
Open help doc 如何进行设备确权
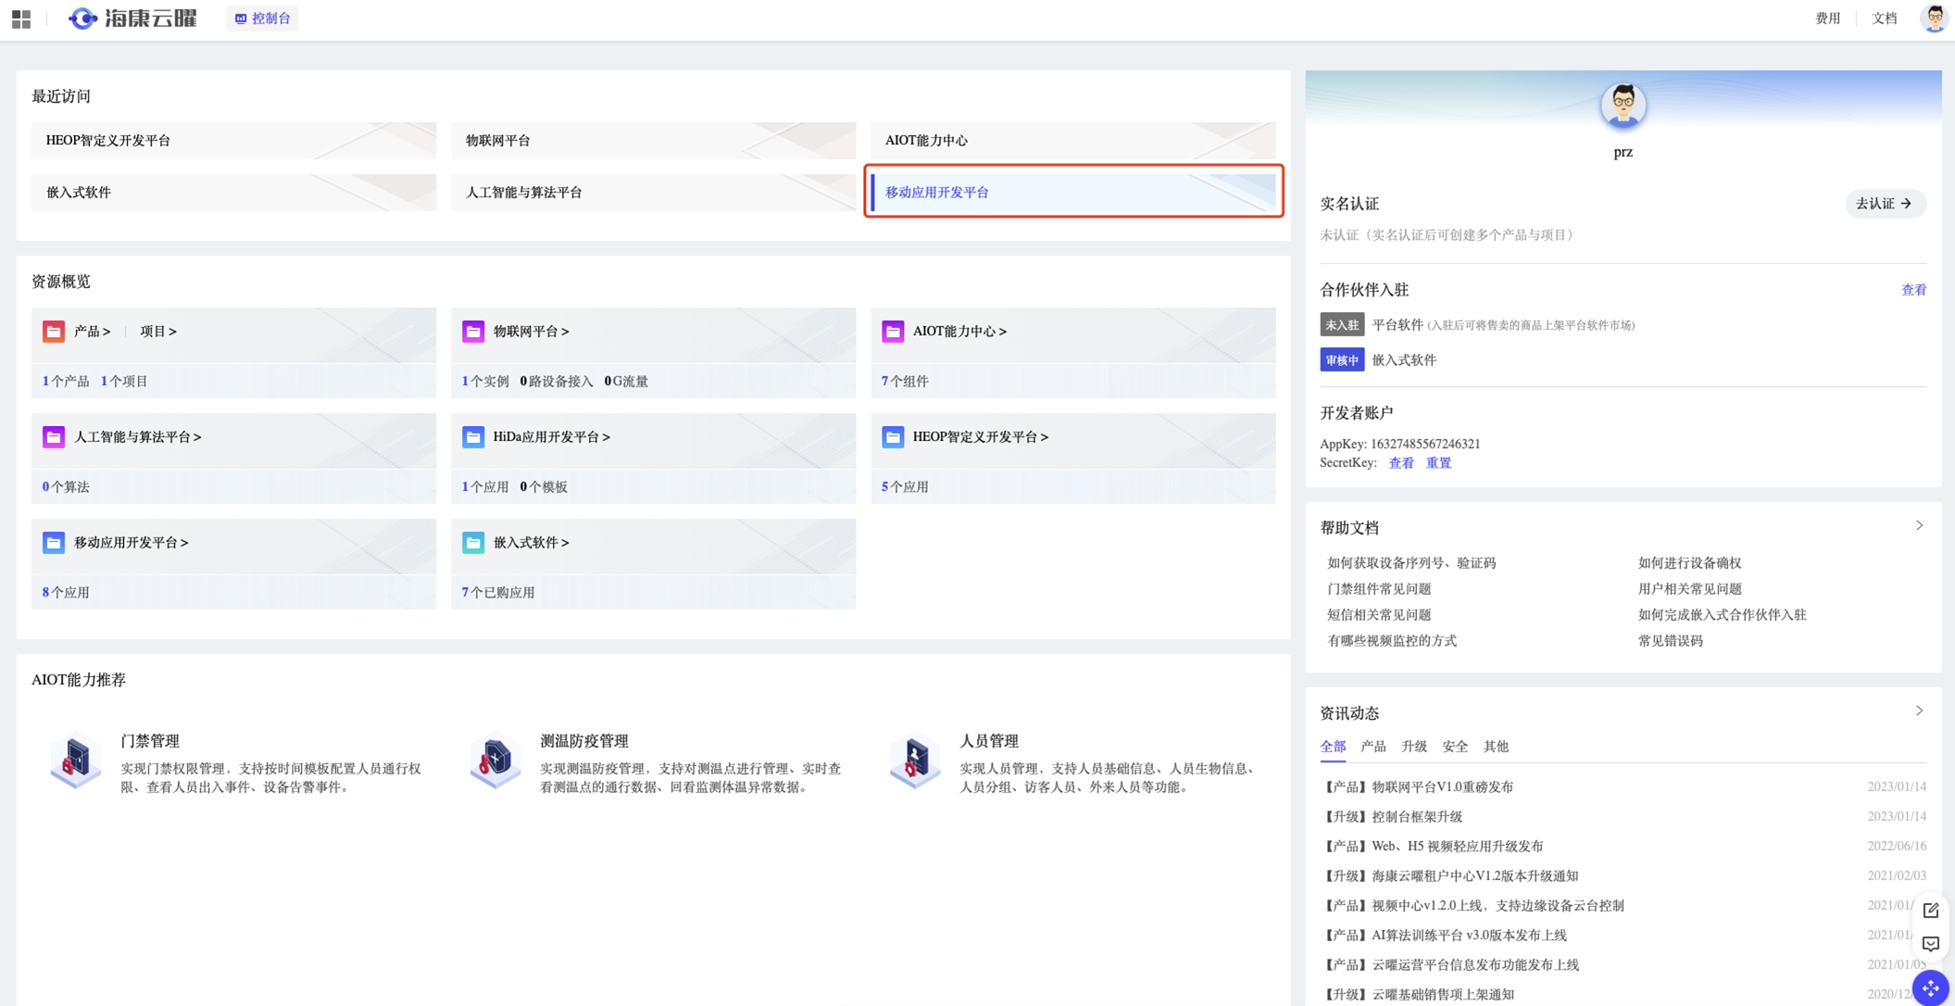(x=1689, y=563)
